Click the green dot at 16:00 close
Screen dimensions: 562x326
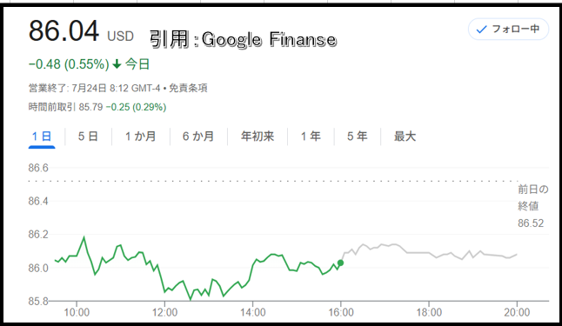340,263
